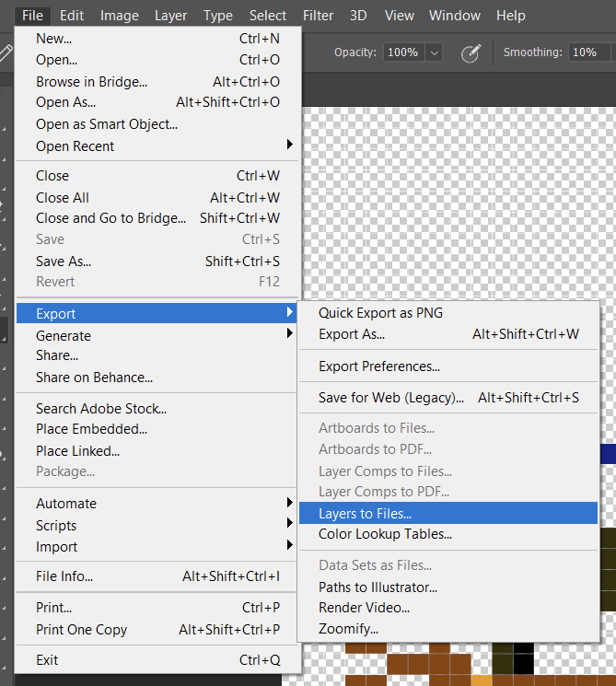Open the Filter menu
The height and width of the screenshot is (686, 616).
318,16
